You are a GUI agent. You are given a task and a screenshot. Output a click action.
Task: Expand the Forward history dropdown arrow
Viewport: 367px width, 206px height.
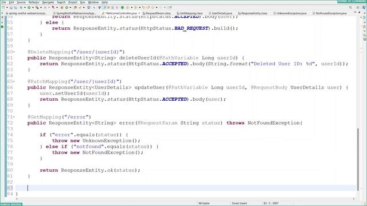coord(165,7)
